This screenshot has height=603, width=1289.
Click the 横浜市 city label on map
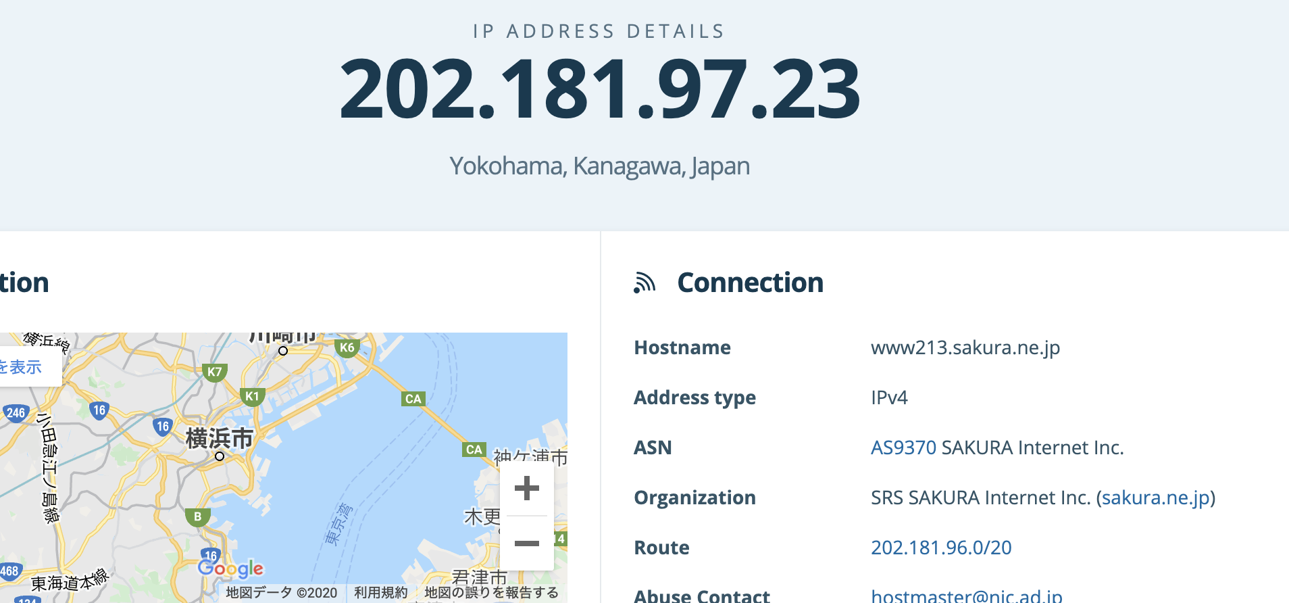219,438
